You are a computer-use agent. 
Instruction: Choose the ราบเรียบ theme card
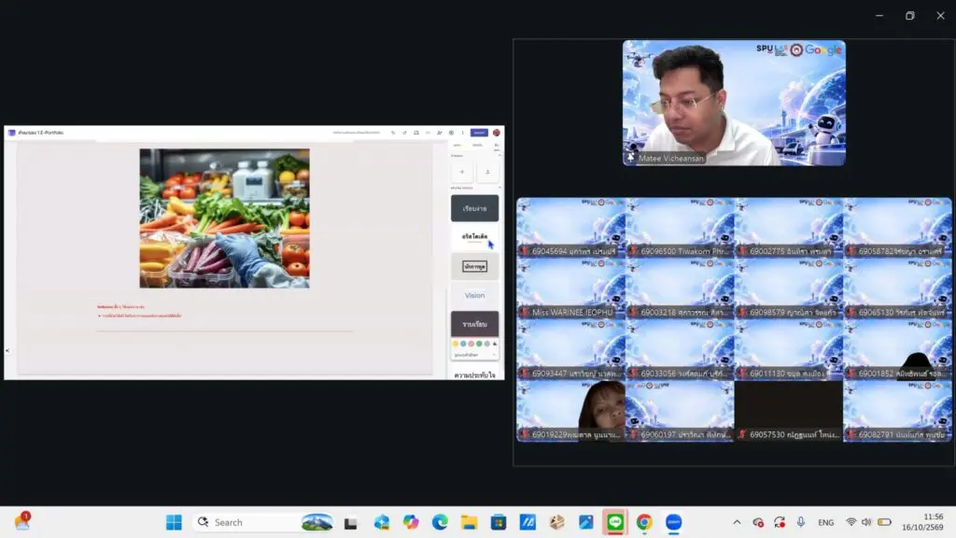coord(474,324)
